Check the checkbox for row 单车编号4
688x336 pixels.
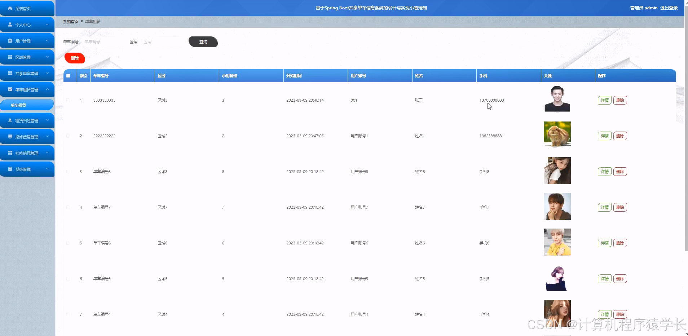pyautogui.click(x=68, y=314)
